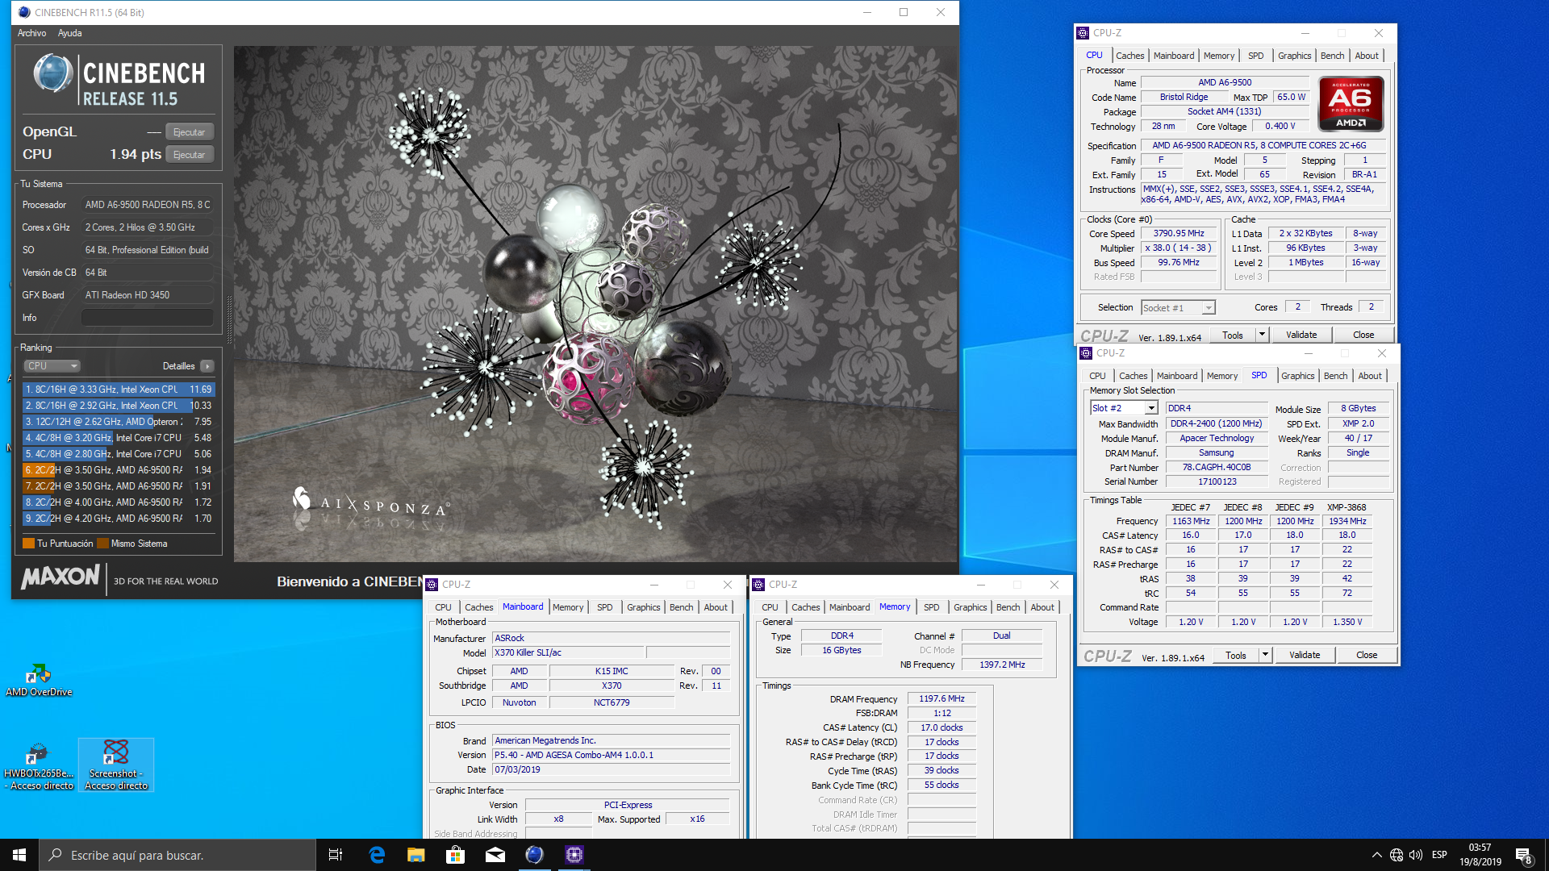Viewport: 1549px width, 871px height.
Task: Click the XMP-3868 column header in Timings Table
Action: tap(1347, 507)
